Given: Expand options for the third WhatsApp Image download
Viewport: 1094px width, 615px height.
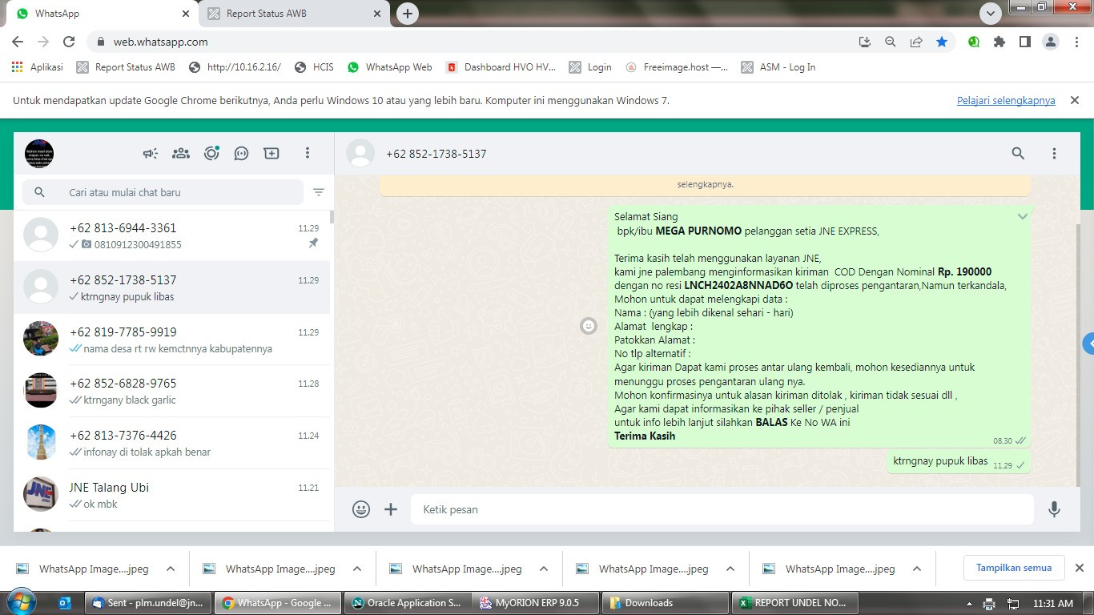Looking at the screenshot, I should (x=544, y=569).
